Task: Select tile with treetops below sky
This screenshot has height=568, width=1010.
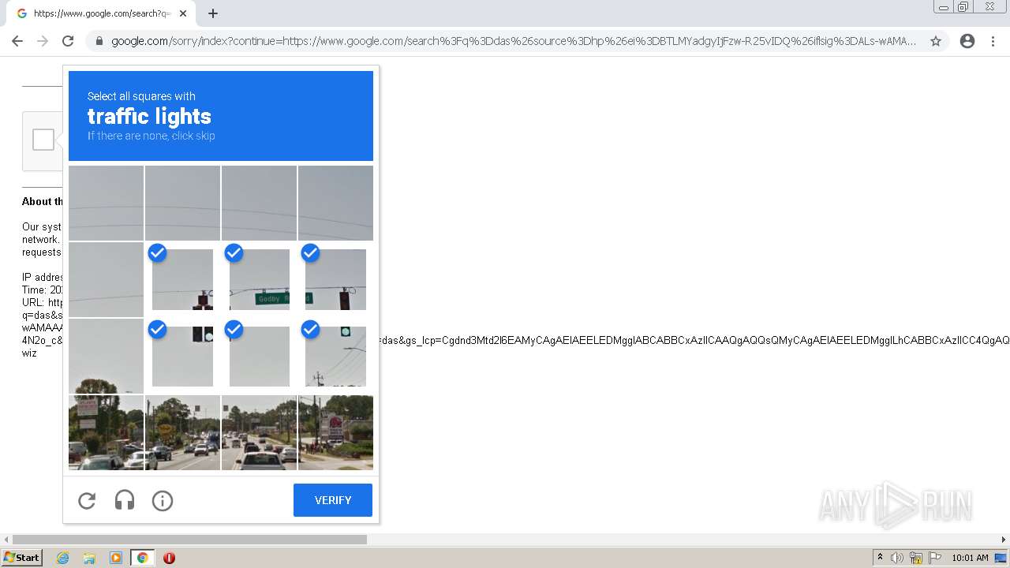Action: tap(106, 356)
